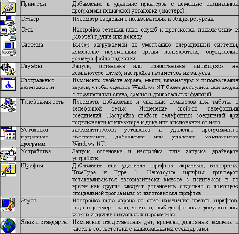Screen dimensions: 239x234
Task: Select the 'Телефонная сеть' label
Action: 42,102
